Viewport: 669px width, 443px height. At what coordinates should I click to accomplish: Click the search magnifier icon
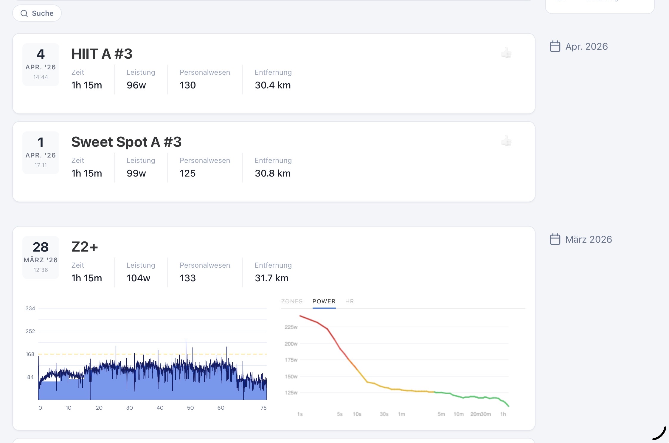coord(24,13)
